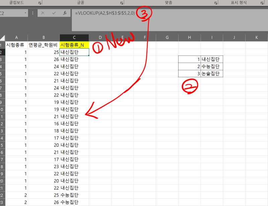Click the fill handle of cell C2
This screenshot has height=206, width=268.
(x=89, y=56)
